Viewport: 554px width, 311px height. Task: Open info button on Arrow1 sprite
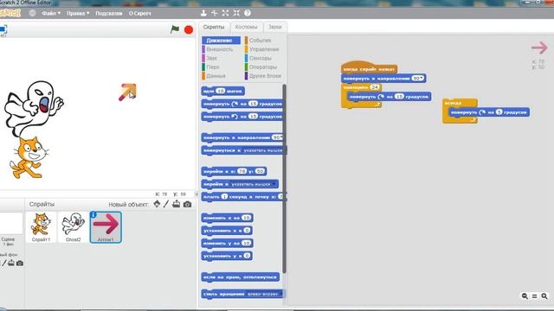93,215
